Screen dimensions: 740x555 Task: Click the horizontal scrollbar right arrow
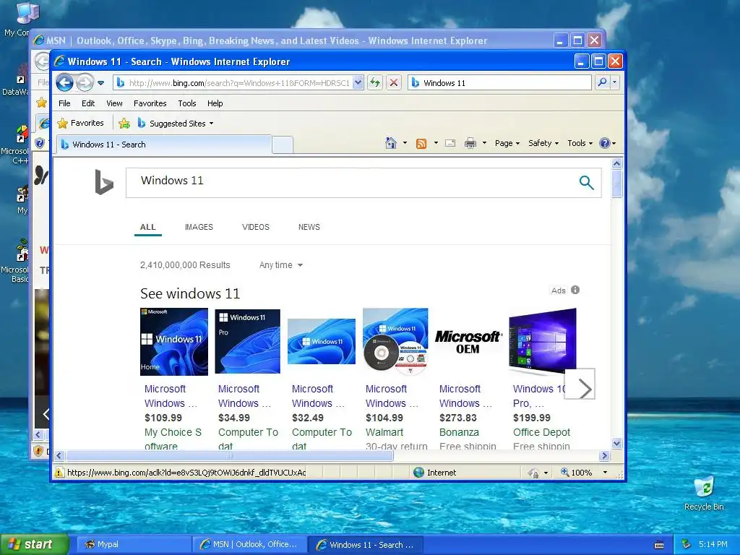[x=605, y=455]
